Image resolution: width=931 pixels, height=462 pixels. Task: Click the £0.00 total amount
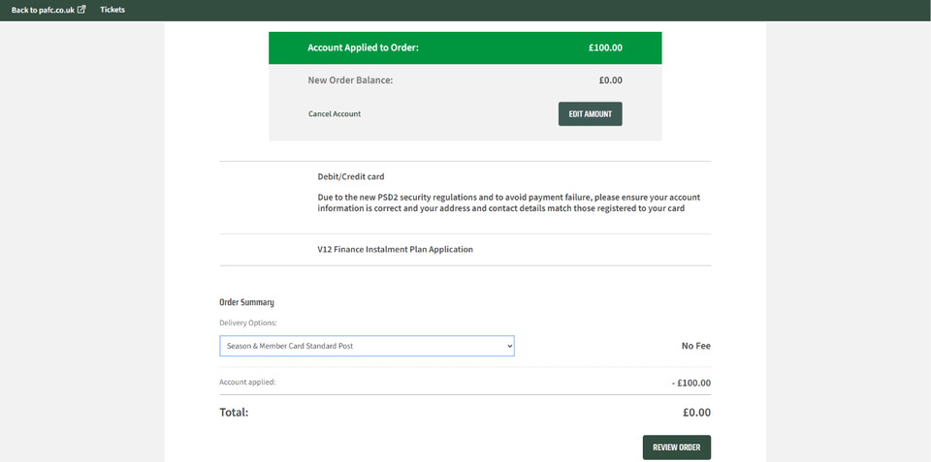[696, 412]
